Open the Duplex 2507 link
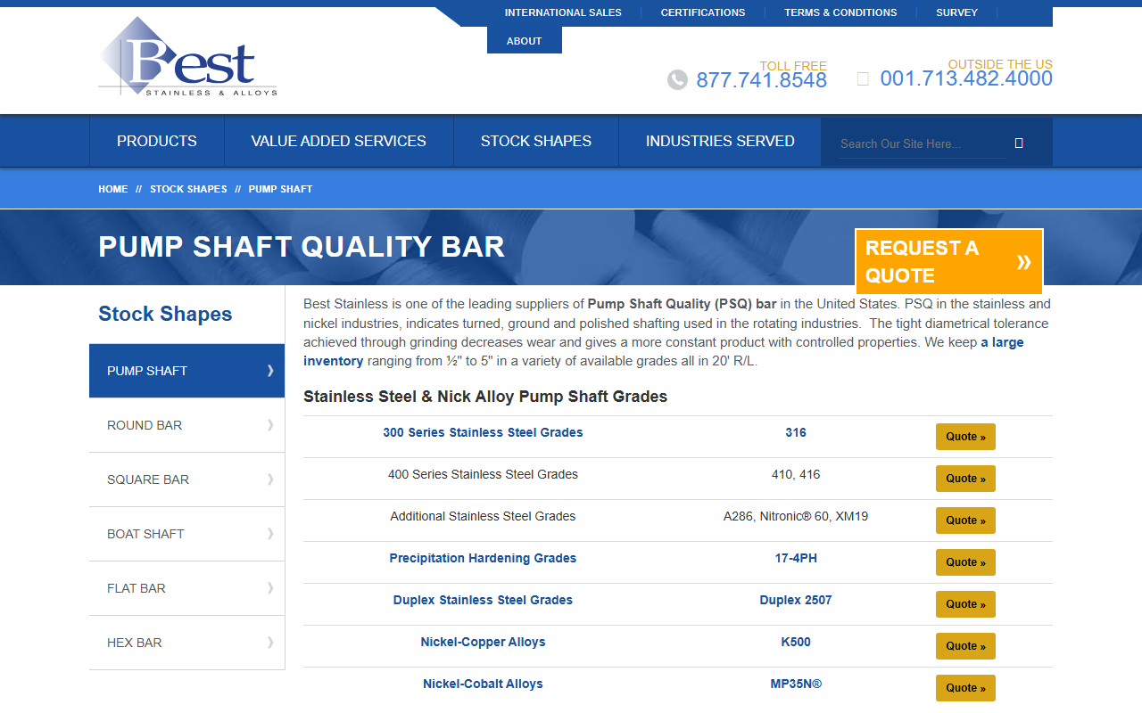 pos(796,600)
